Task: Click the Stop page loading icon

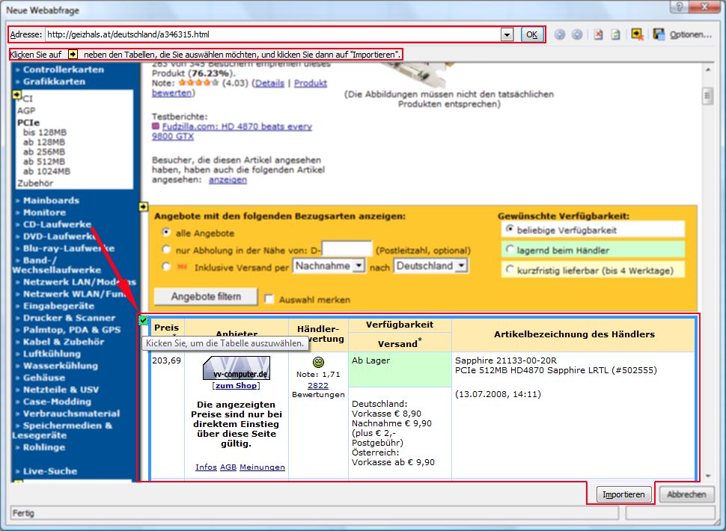Action: [598, 34]
